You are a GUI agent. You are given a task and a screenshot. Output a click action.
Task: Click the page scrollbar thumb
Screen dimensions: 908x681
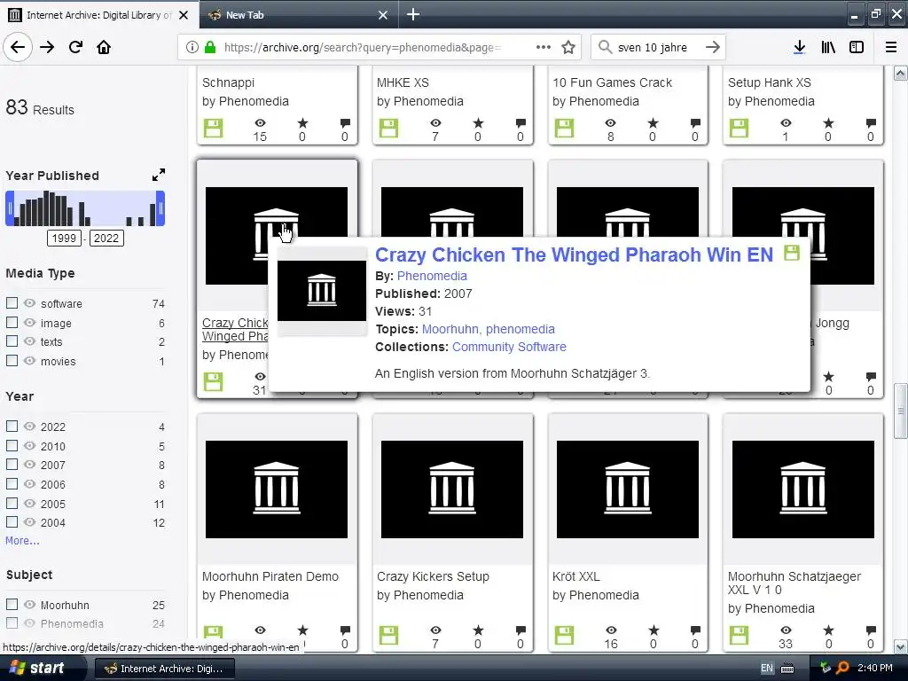(901, 411)
